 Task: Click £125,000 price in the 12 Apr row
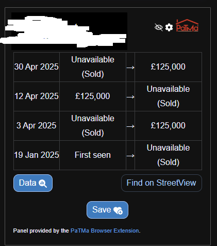coord(93,96)
